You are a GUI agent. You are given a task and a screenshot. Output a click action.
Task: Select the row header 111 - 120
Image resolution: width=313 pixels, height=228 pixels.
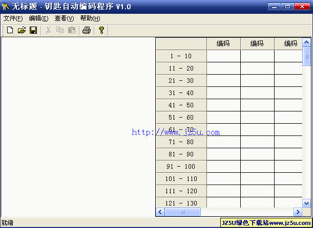pyautogui.click(x=181, y=191)
